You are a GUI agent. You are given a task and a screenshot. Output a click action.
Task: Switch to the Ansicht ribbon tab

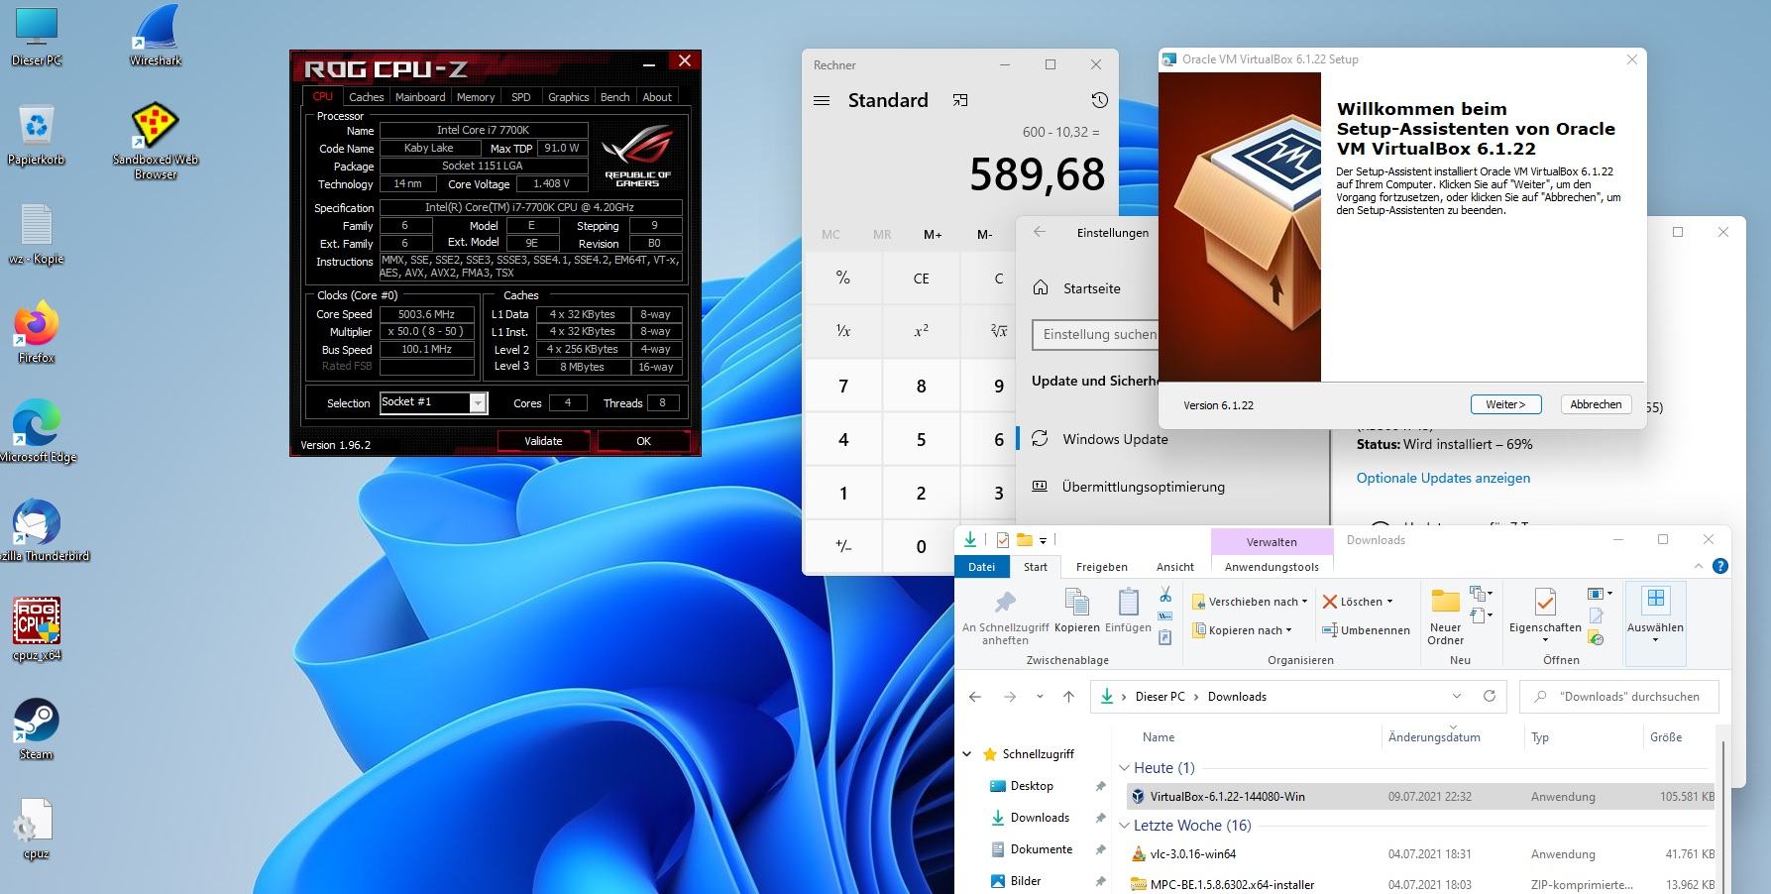[x=1175, y=567]
